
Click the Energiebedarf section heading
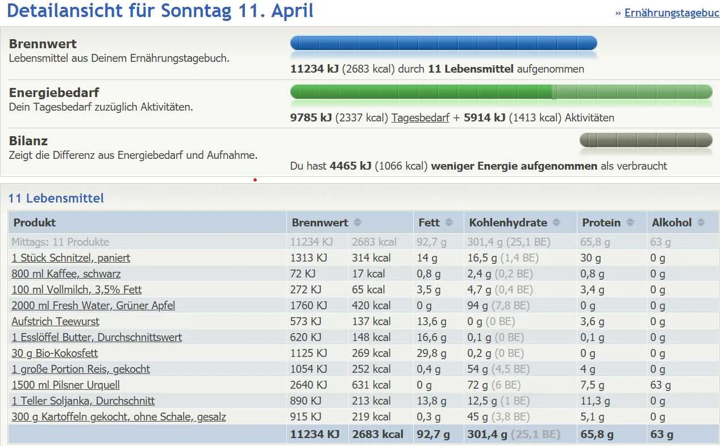pos(54,92)
